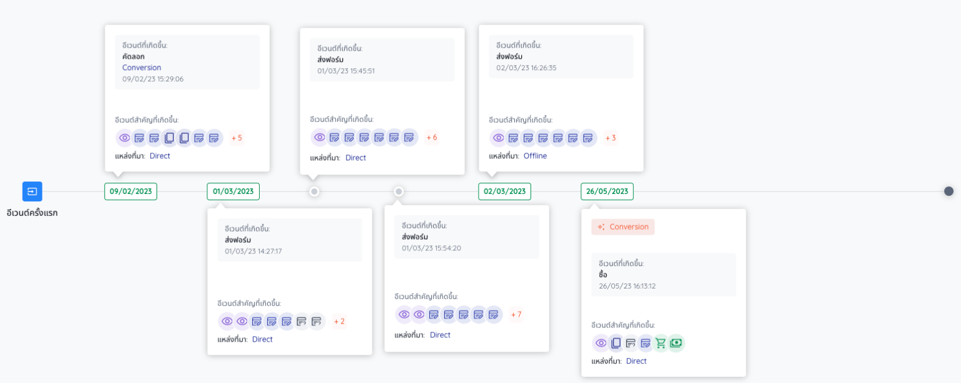Open the Offline source link
Image resolution: width=961 pixels, height=383 pixels.
coord(535,156)
